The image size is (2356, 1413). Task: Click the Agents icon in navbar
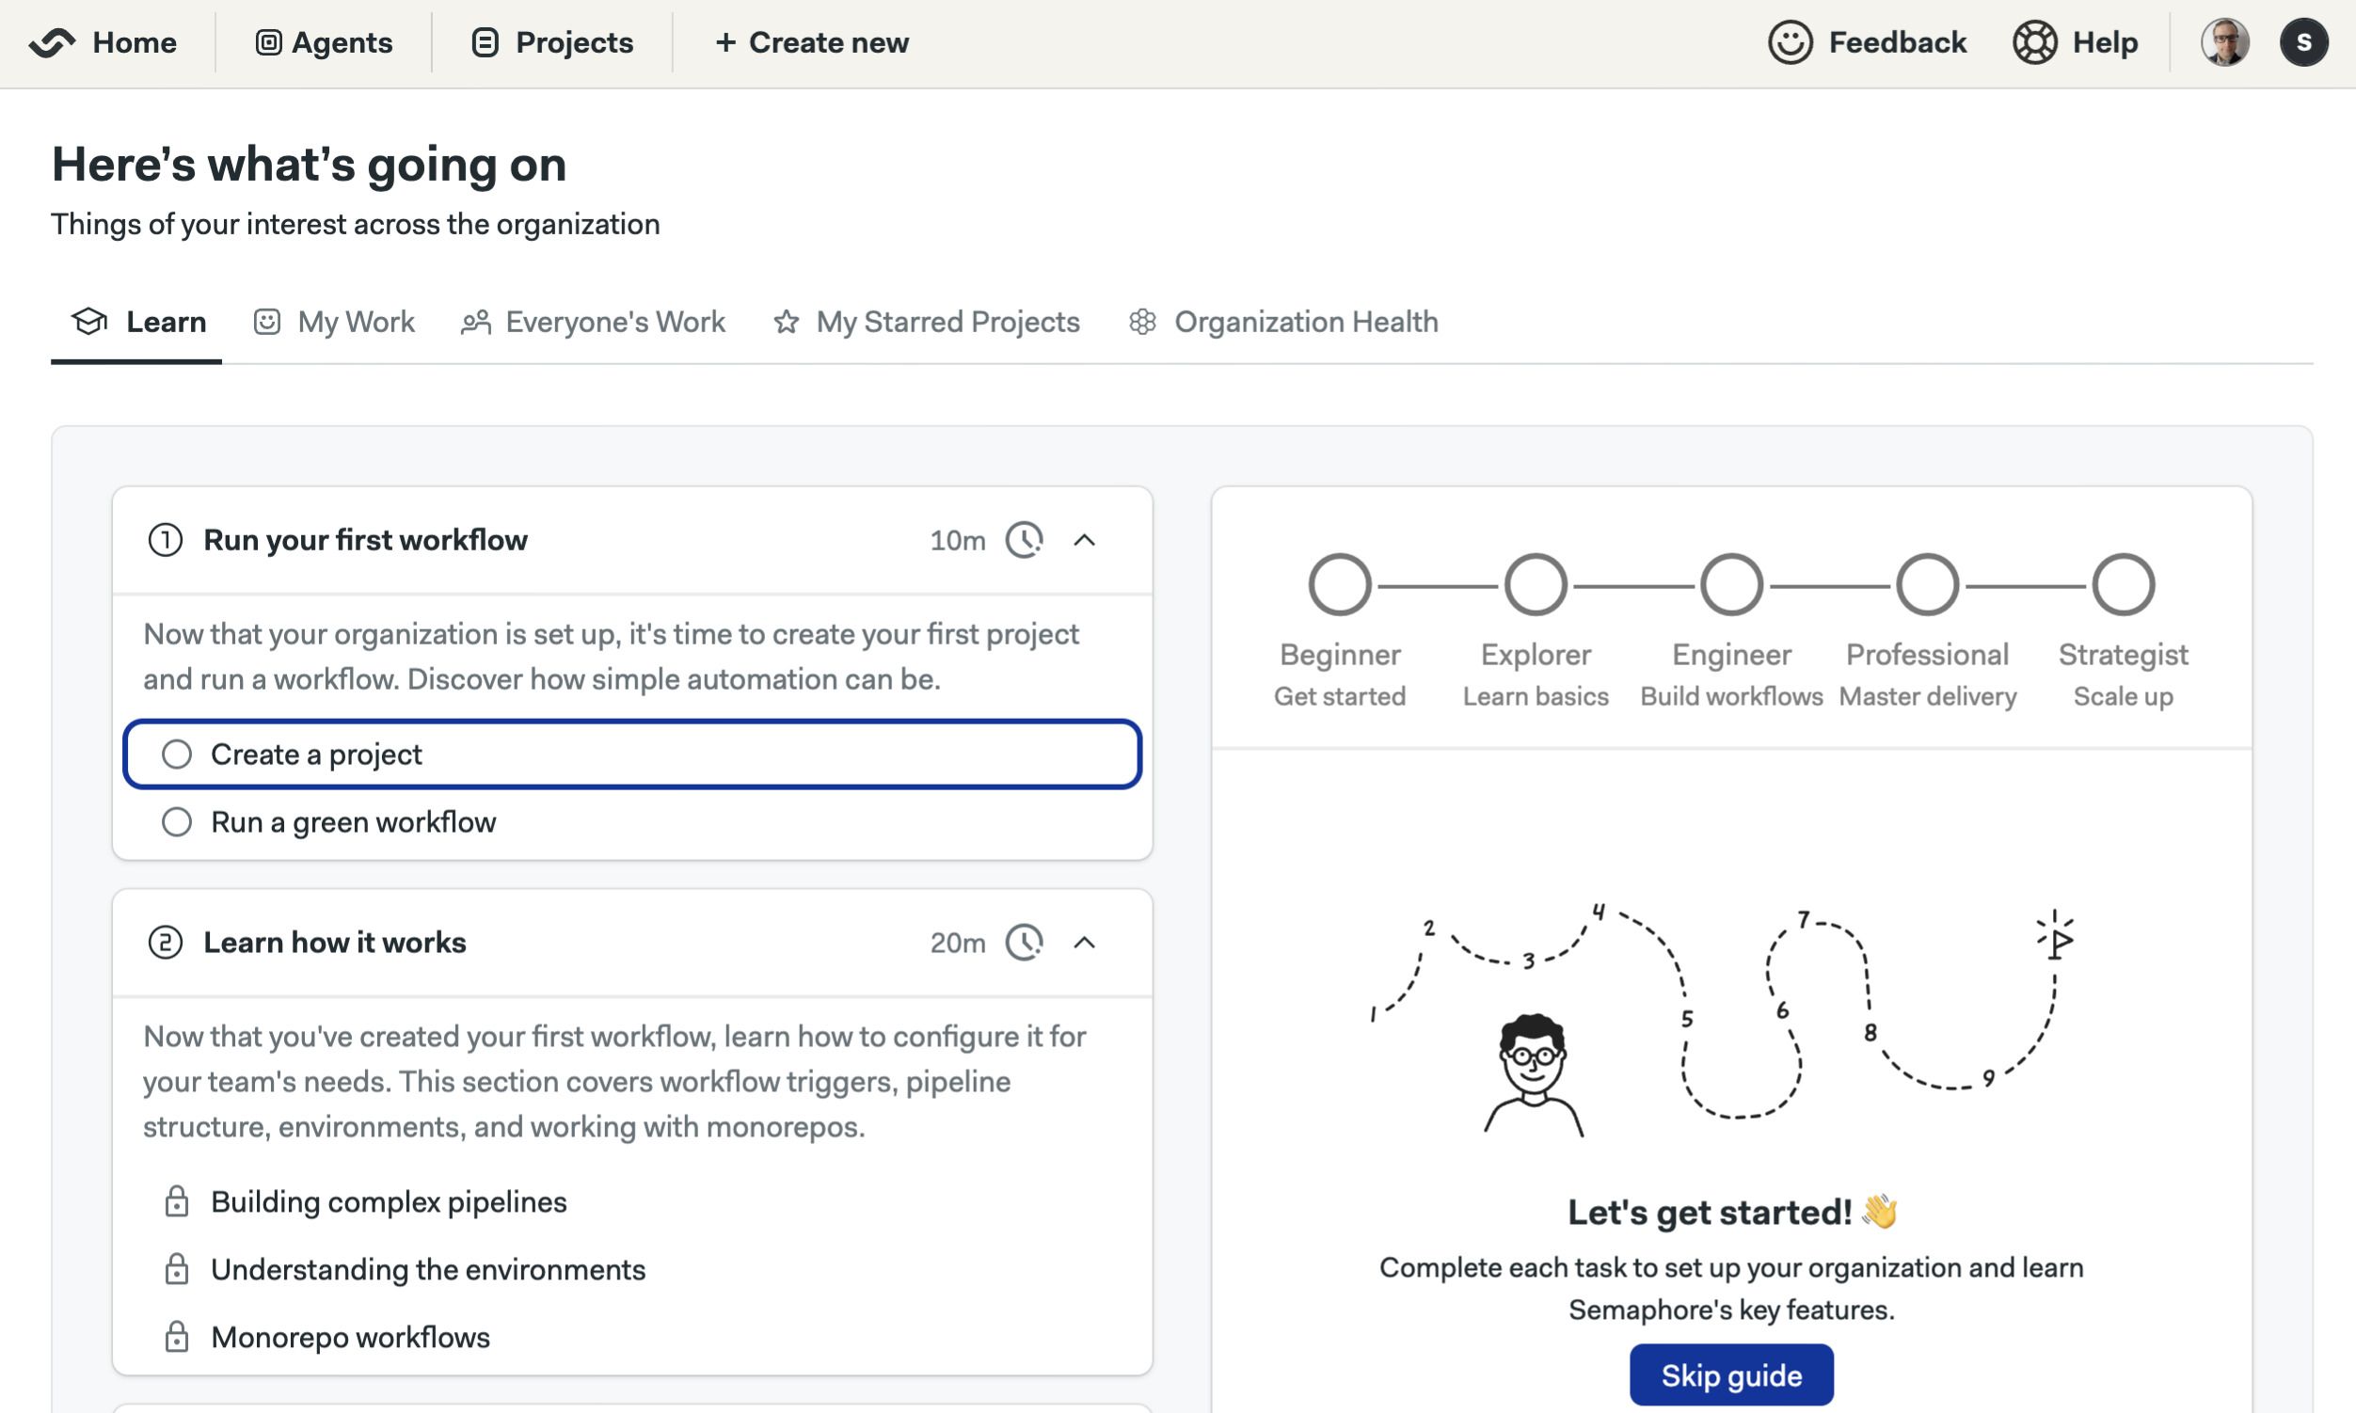(268, 43)
